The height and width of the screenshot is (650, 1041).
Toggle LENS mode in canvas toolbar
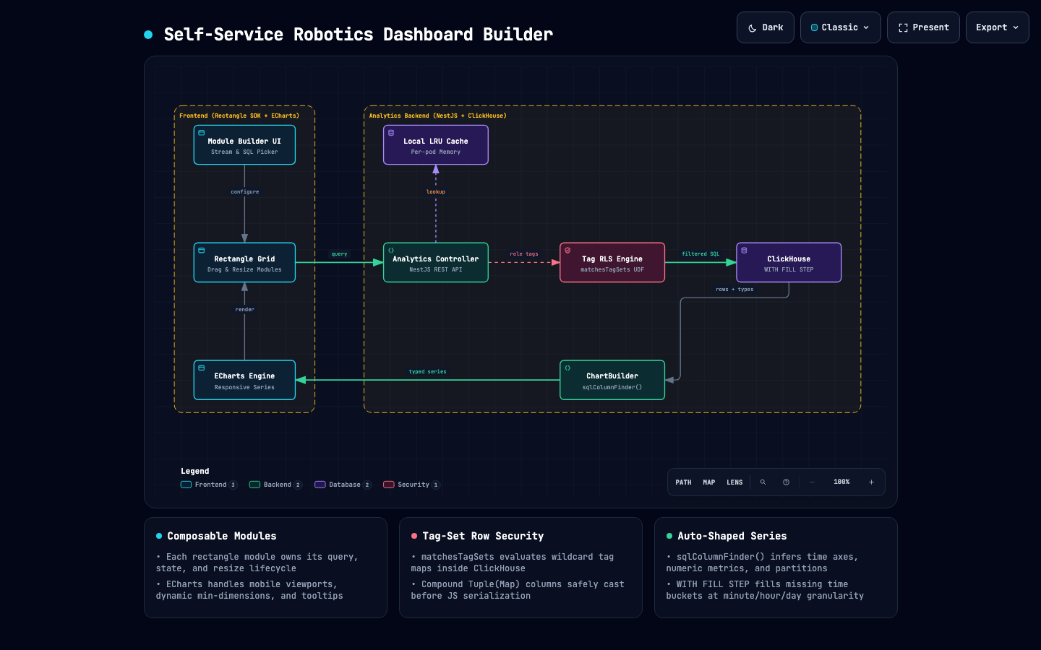pos(734,482)
